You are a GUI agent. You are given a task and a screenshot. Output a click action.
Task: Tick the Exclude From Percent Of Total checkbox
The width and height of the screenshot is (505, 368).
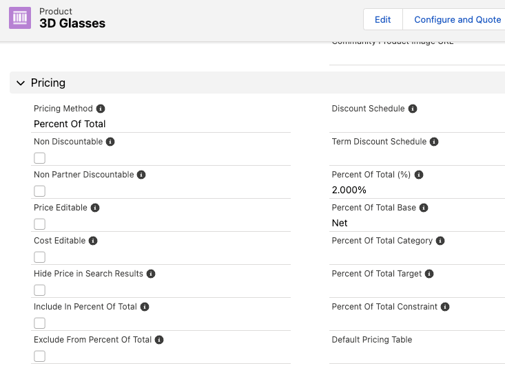[x=40, y=356]
